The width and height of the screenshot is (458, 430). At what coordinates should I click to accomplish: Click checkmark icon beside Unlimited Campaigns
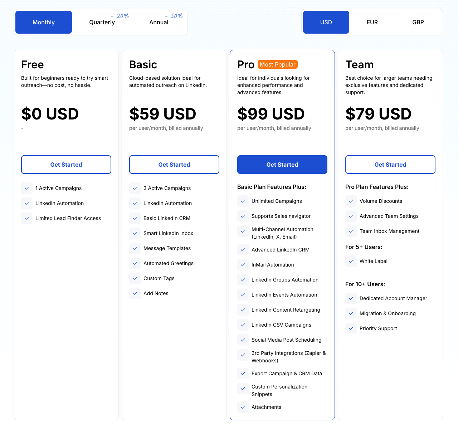(x=243, y=201)
